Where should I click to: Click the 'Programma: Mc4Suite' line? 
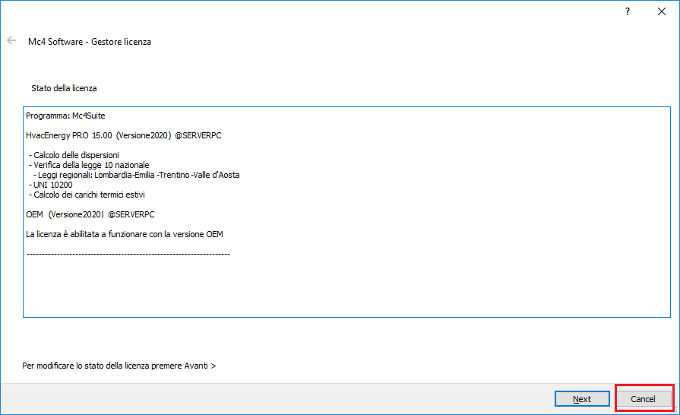65,116
